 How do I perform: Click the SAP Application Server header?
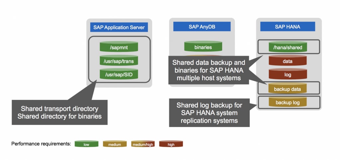click(119, 27)
